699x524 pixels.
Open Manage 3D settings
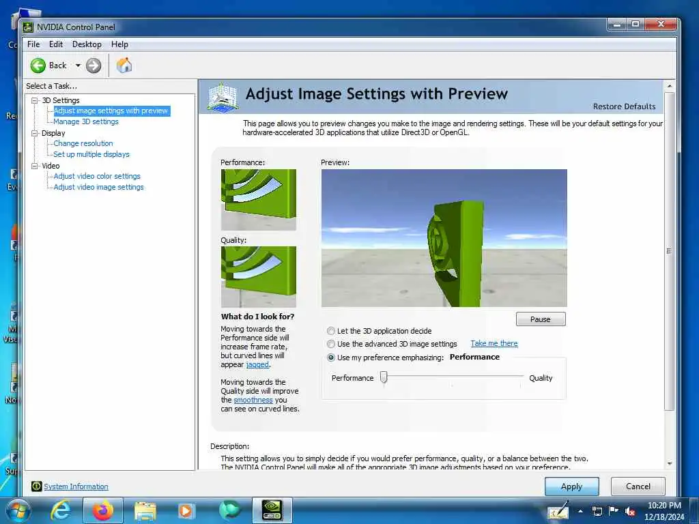pos(86,121)
